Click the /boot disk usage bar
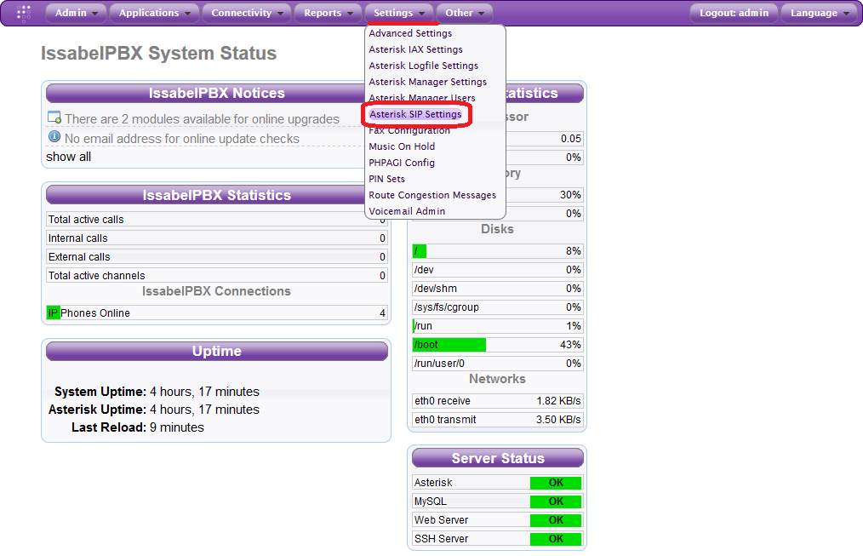Viewport: 863px width, 556px height. click(x=498, y=345)
